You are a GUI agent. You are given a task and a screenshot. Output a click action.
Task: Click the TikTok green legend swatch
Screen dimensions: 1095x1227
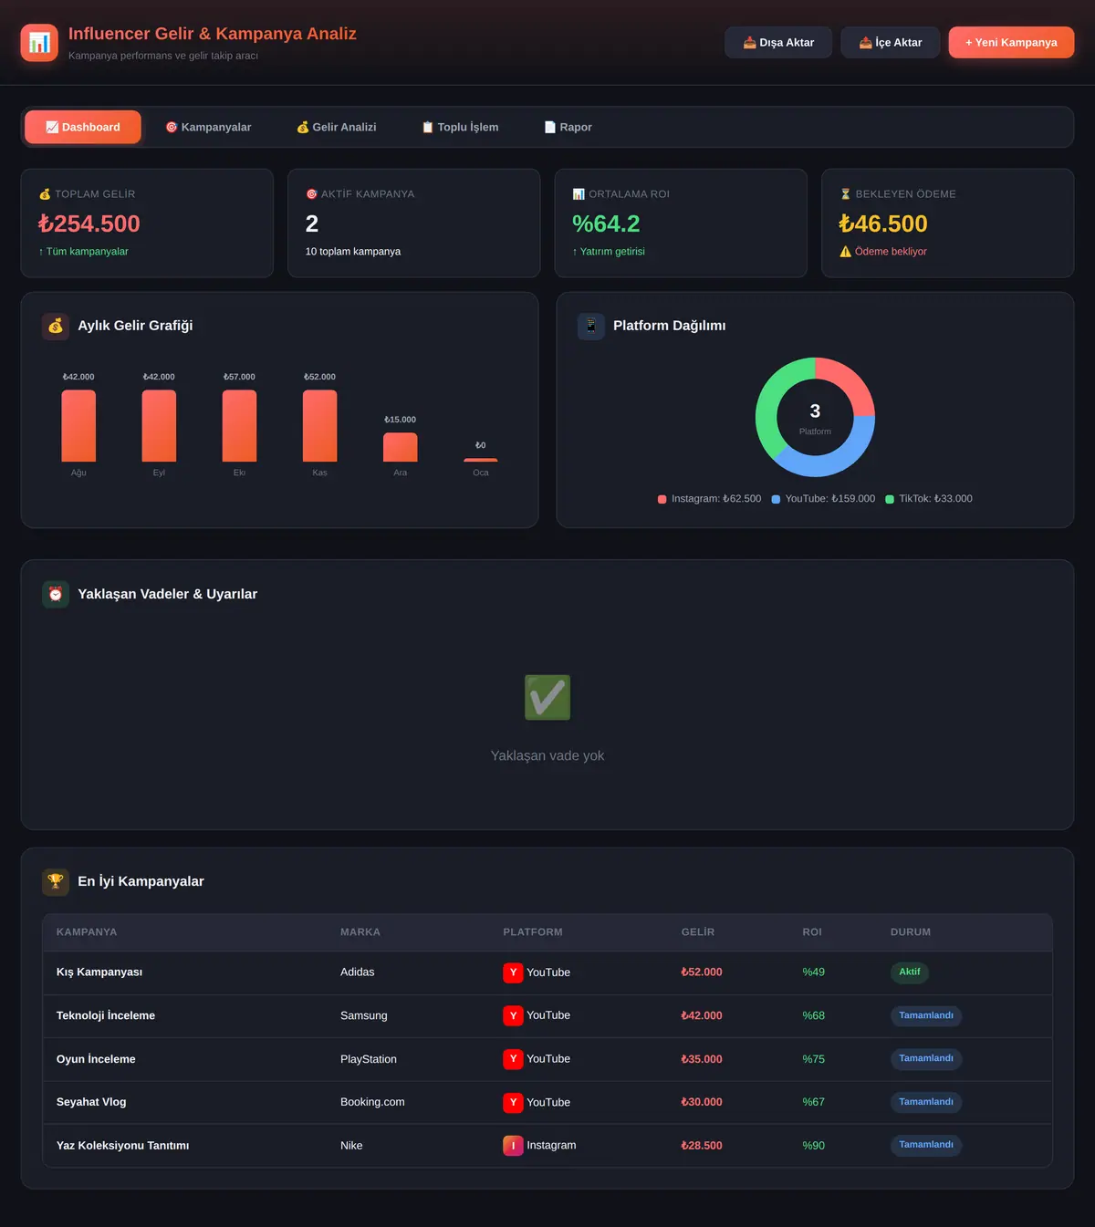pyautogui.click(x=890, y=499)
